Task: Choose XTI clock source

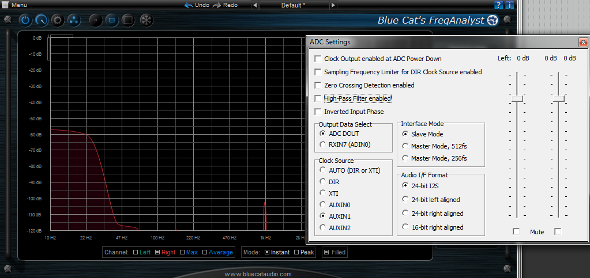Action: pos(322,193)
